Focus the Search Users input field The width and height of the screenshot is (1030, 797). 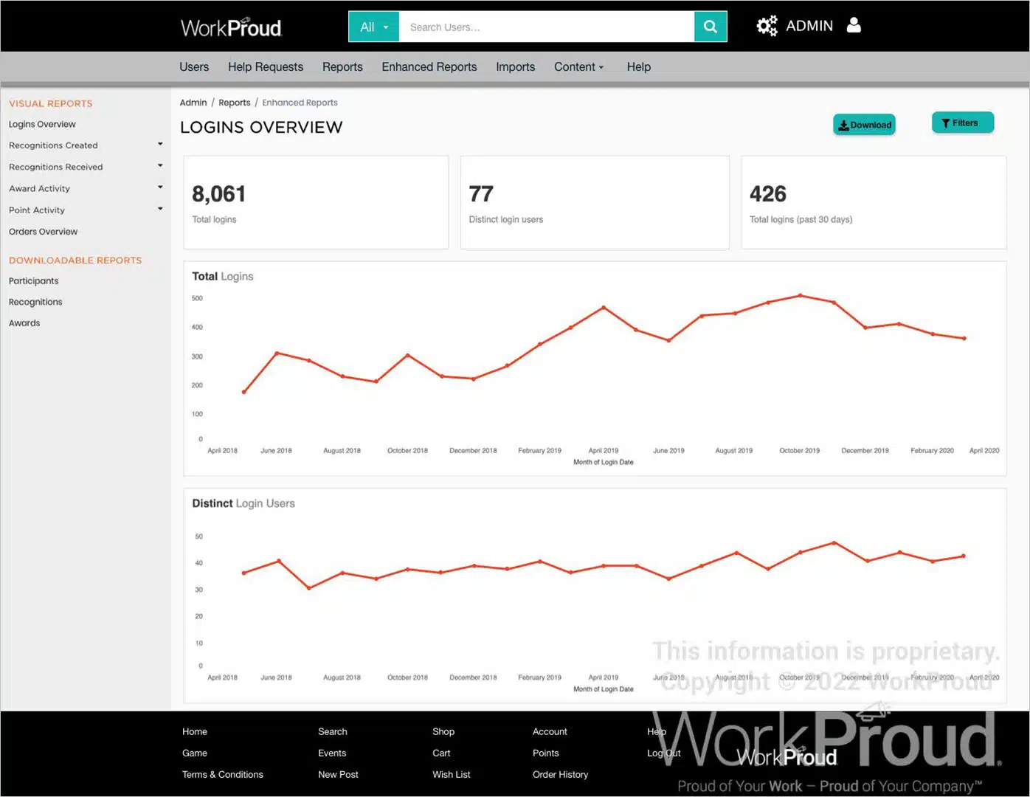point(546,27)
